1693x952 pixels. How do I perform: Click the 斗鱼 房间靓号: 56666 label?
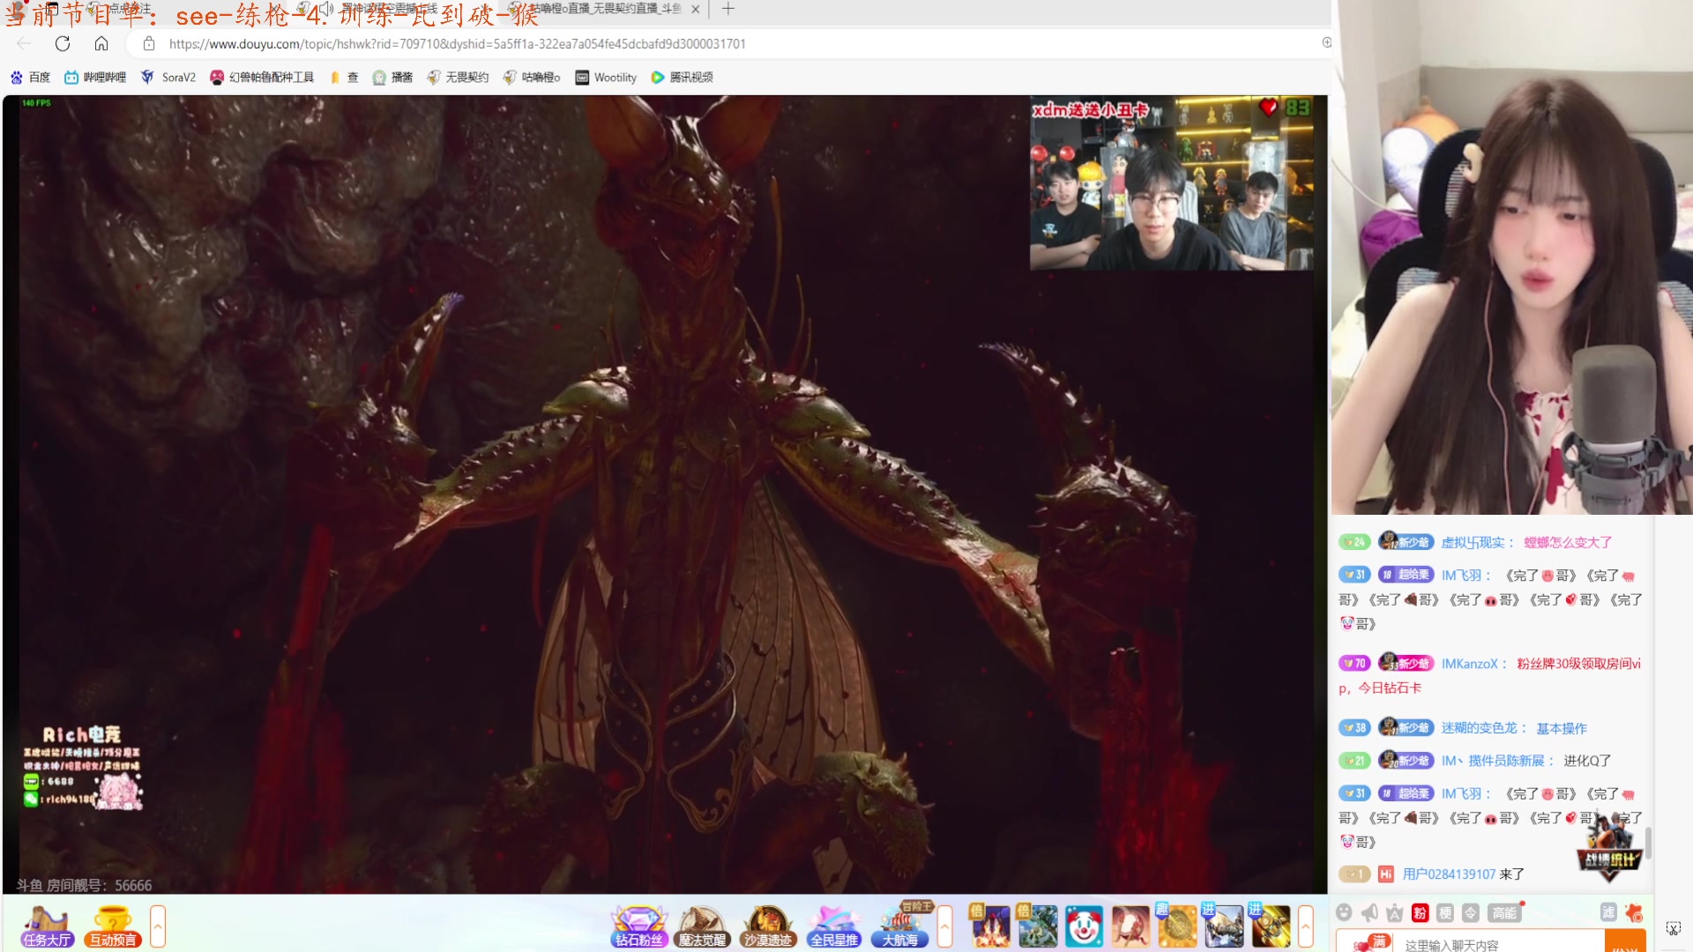(84, 885)
